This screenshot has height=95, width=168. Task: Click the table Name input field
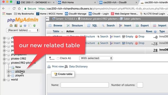[85, 85]
